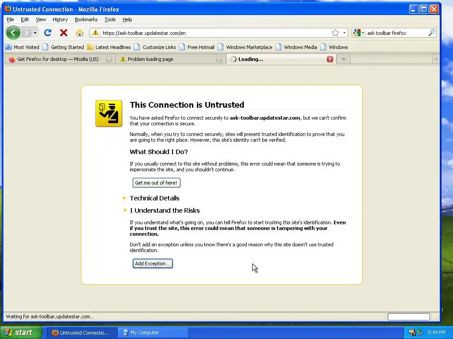Screen dimensions: 453x339
Task: Open the Most Visited bookmarks folder
Action: 22,47
